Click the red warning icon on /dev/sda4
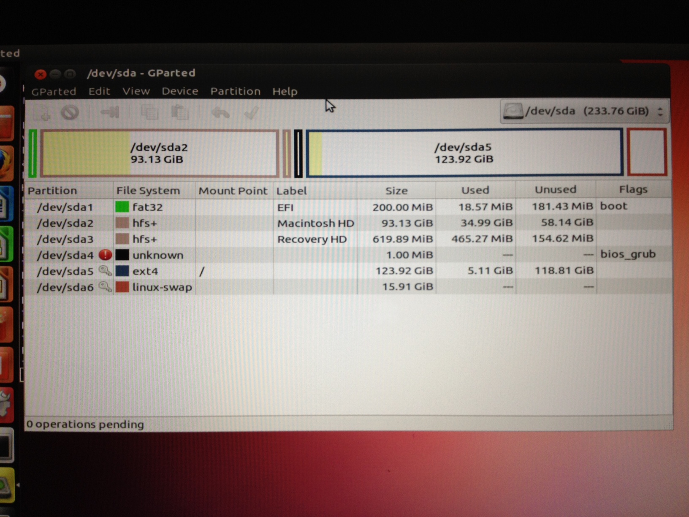The width and height of the screenshot is (689, 517). click(105, 255)
